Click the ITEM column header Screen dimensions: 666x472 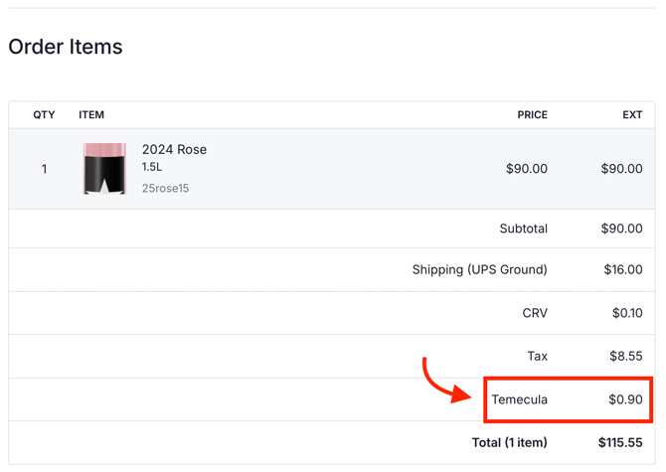(91, 115)
